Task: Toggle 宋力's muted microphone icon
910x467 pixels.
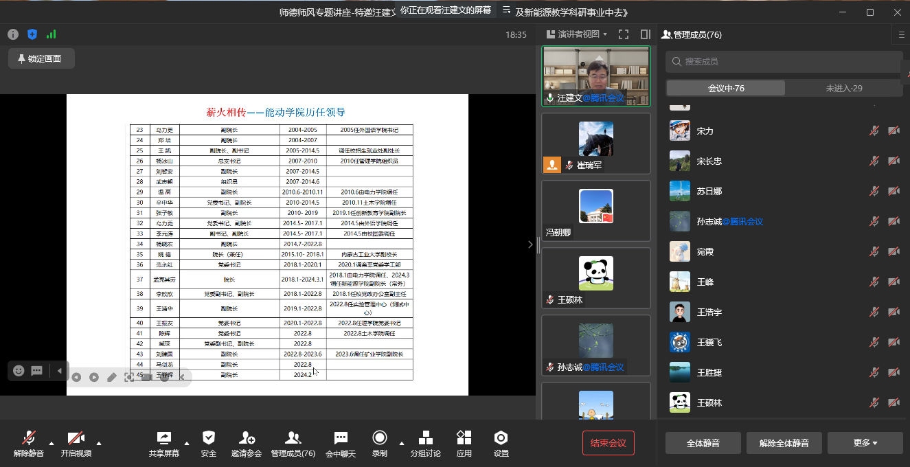Action: click(874, 130)
